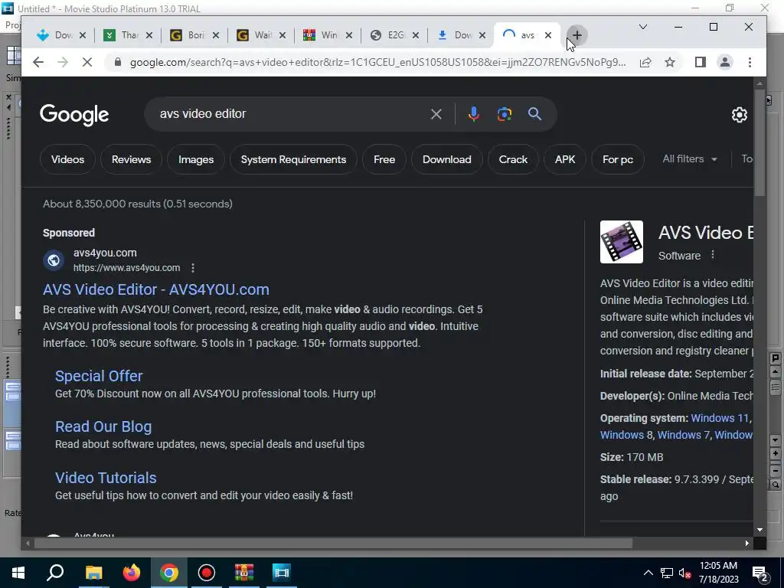Open options for avs4you.com sponsored result
The height and width of the screenshot is (588, 784).
(x=192, y=268)
